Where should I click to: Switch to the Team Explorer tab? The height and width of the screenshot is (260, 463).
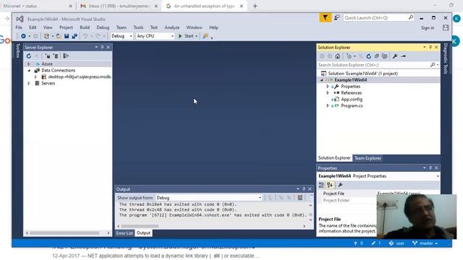tap(368, 158)
